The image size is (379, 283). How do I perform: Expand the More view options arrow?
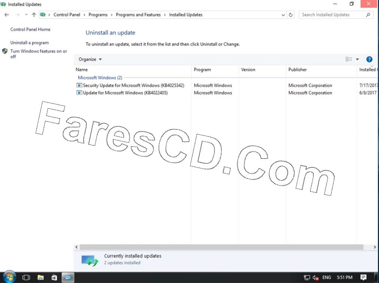point(357,59)
